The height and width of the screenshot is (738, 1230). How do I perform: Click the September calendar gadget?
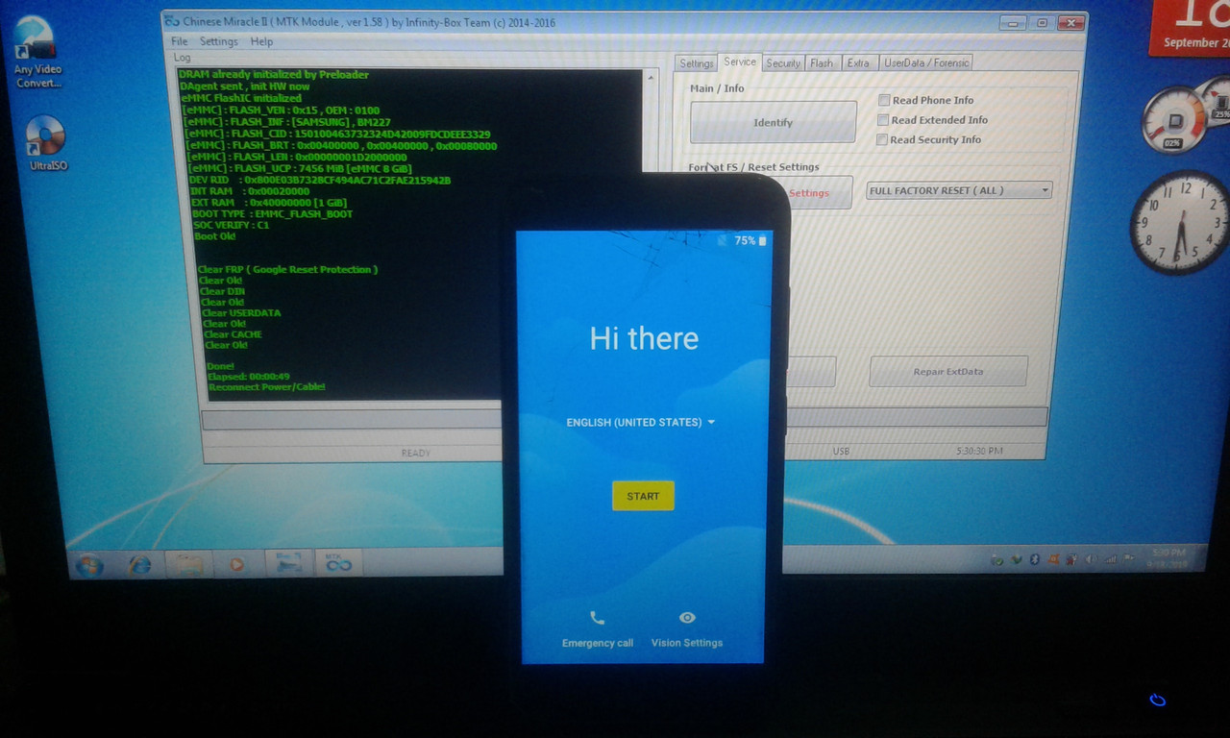click(x=1190, y=27)
